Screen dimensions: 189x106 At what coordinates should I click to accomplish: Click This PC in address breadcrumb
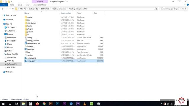23,9
